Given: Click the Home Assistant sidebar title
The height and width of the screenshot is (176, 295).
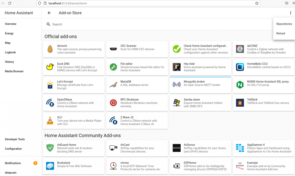Looking at the screenshot, I should (x=19, y=13).
